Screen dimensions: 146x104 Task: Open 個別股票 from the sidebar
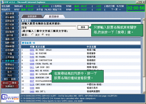pyautogui.click(x=10, y=14)
